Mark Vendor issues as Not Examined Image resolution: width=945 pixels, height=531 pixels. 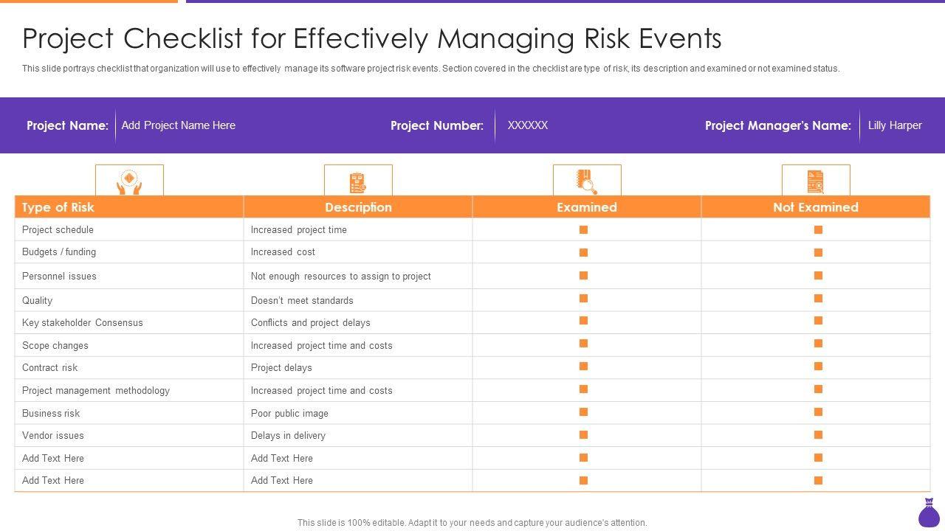[x=818, y=435]
